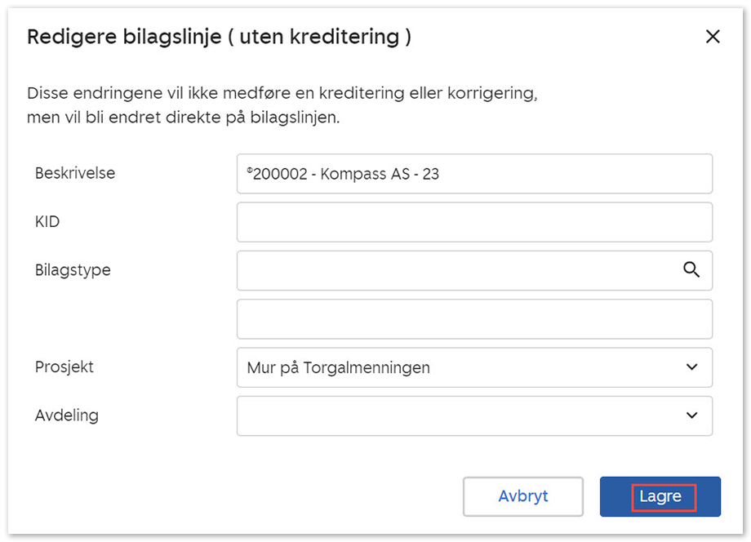Click the Avdeling field label
751x542 pixels.
[67, 415]
